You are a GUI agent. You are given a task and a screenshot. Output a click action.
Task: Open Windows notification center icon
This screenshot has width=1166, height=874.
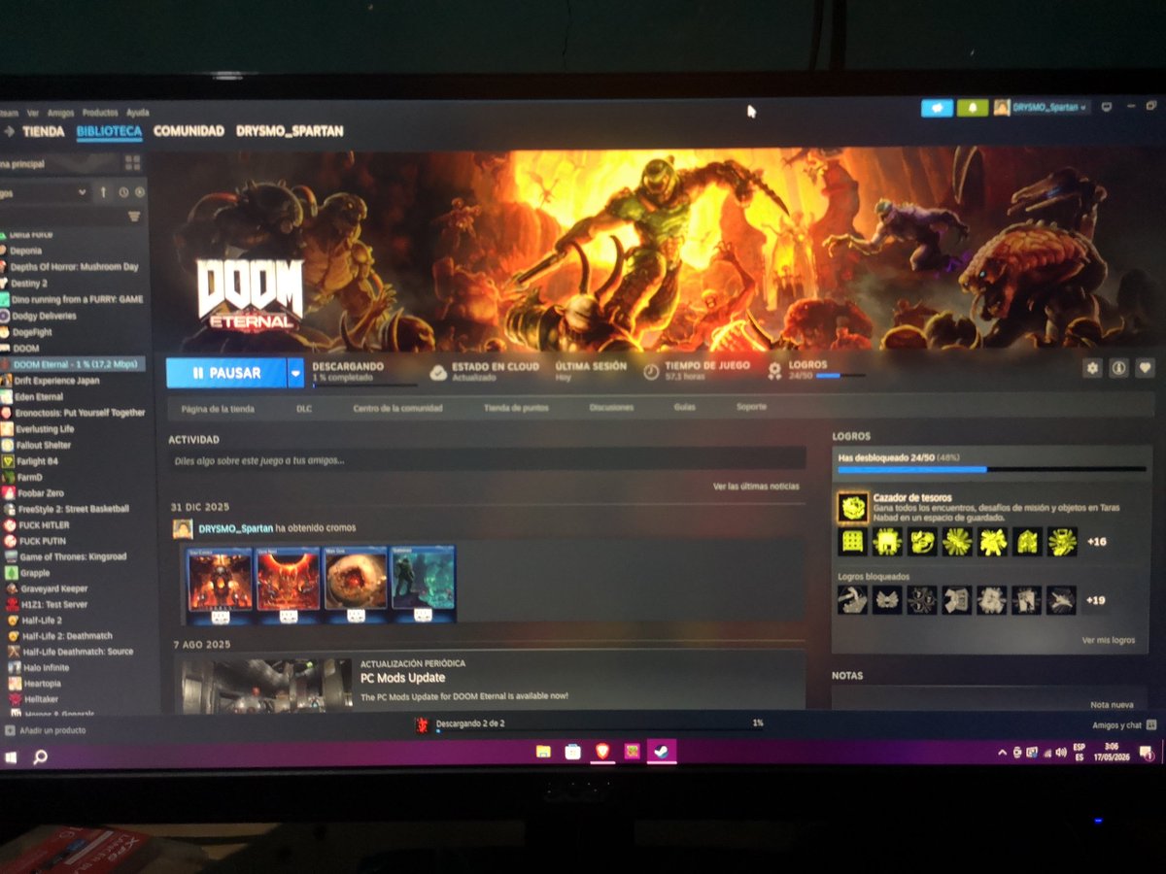coord(1146,753)
